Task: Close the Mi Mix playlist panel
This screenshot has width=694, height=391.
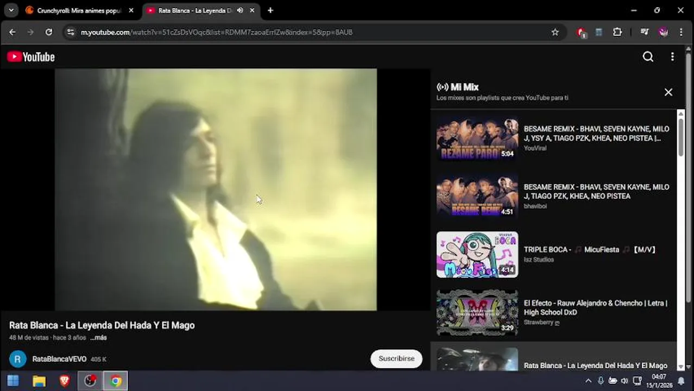Action: pyautogui.click(x=668, y=92)
